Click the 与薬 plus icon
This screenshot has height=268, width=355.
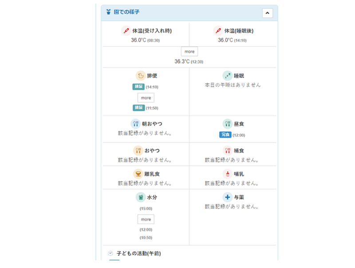(x=227, y=197)
